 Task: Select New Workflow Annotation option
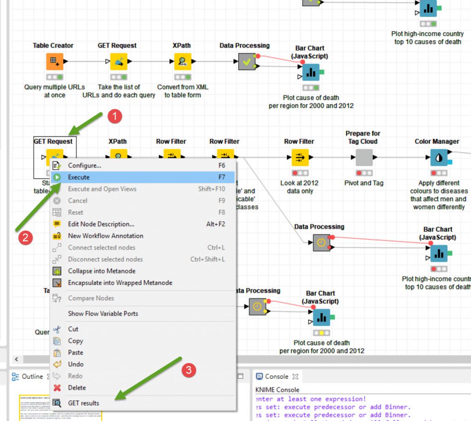[x=105, y=236]
